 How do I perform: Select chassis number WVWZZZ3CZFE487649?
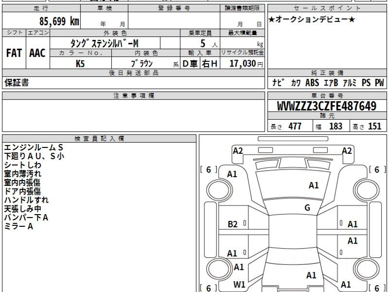327,106
